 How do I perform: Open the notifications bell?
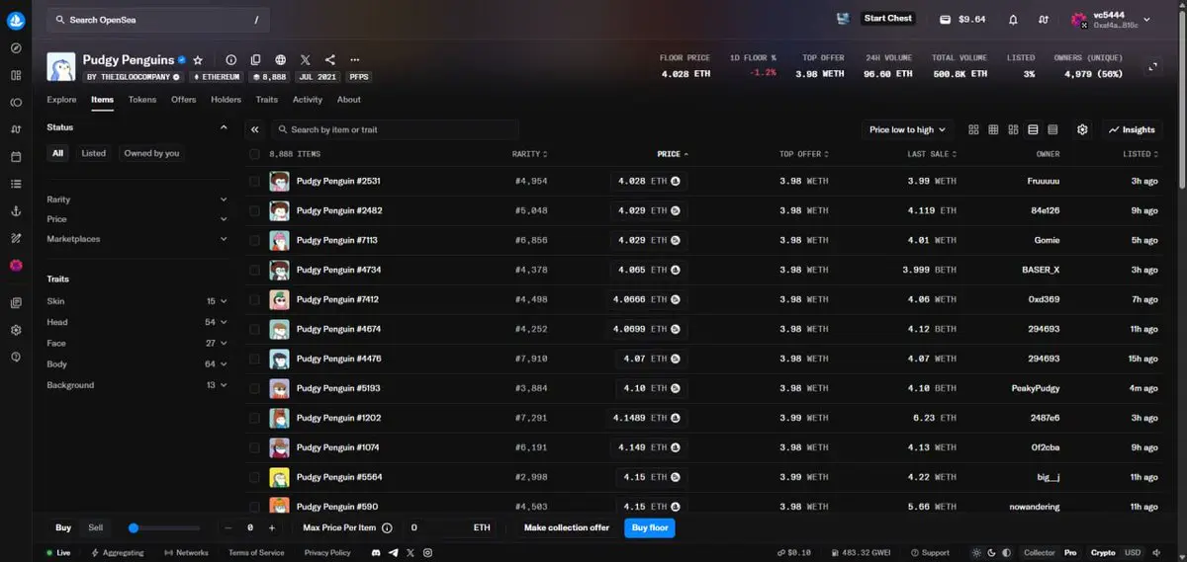pyautogui.click(x=1013, y=20)
